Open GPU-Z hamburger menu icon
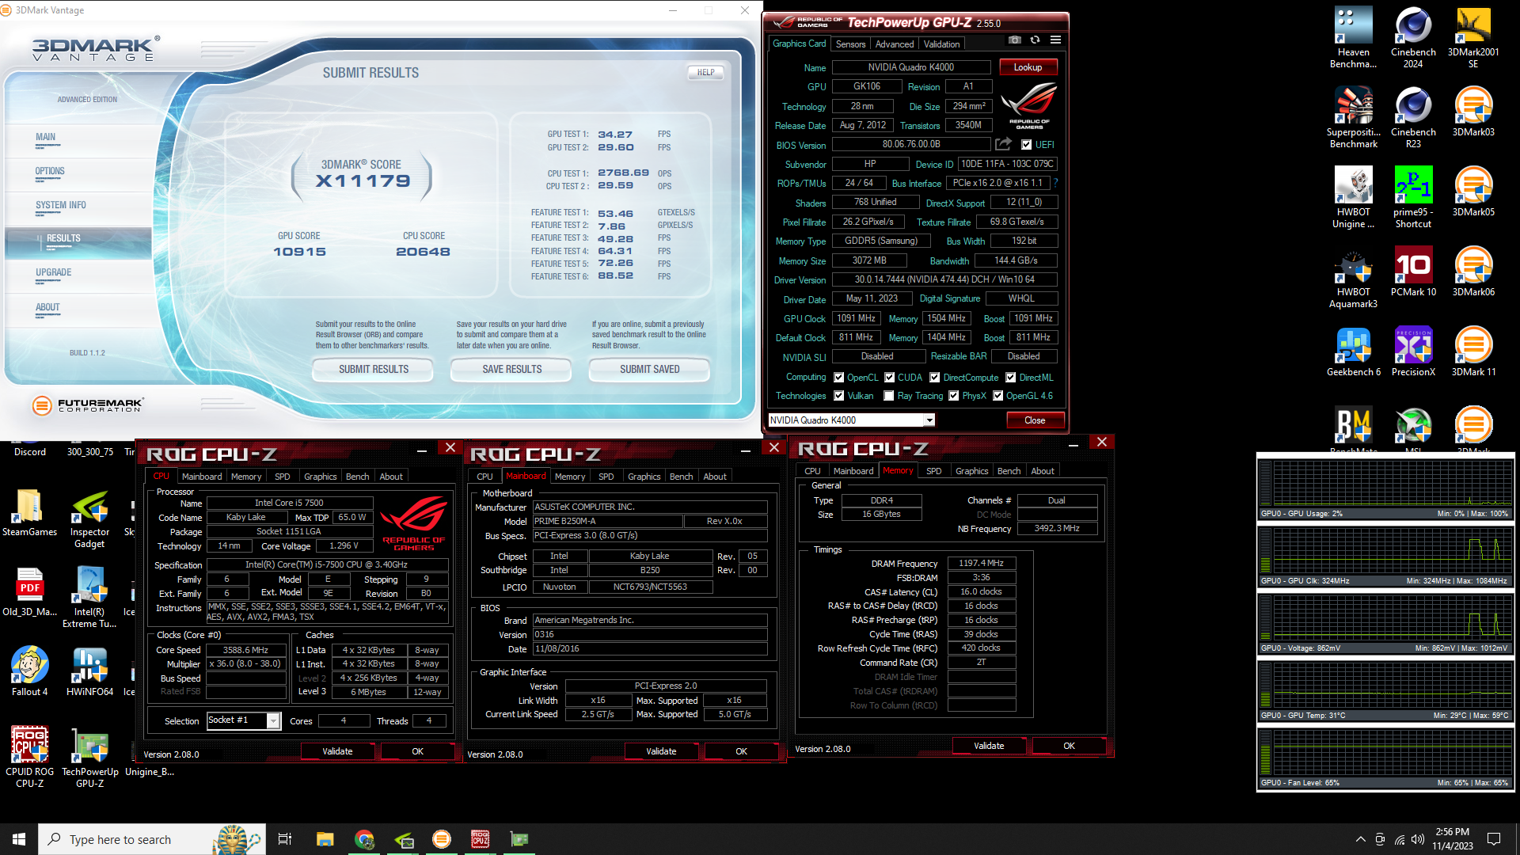This screenshot has height=855, width=1520. tap(1055, 40)
